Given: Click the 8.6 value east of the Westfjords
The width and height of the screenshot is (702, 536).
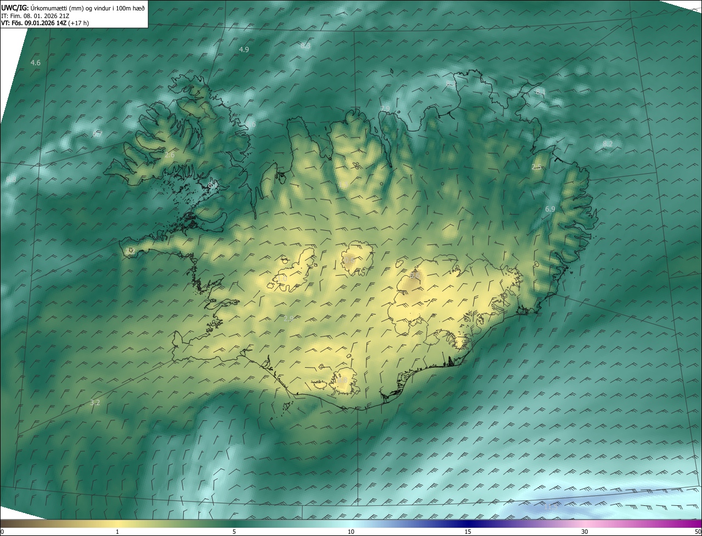Looking at the screenshot, I should [251, 124].
